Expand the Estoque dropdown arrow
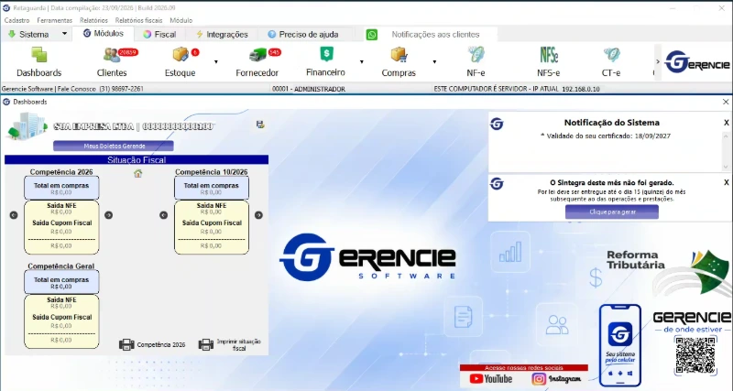The width and height of the screenshot is (733, 391). click(x=216, y=61)
